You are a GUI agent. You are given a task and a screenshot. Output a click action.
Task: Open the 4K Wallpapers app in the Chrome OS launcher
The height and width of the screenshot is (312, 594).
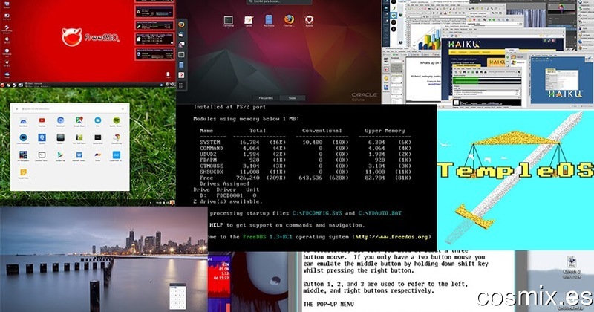23,156
